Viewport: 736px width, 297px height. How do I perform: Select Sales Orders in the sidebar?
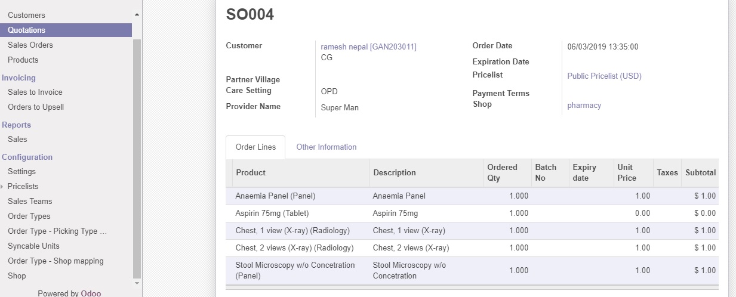30,45
